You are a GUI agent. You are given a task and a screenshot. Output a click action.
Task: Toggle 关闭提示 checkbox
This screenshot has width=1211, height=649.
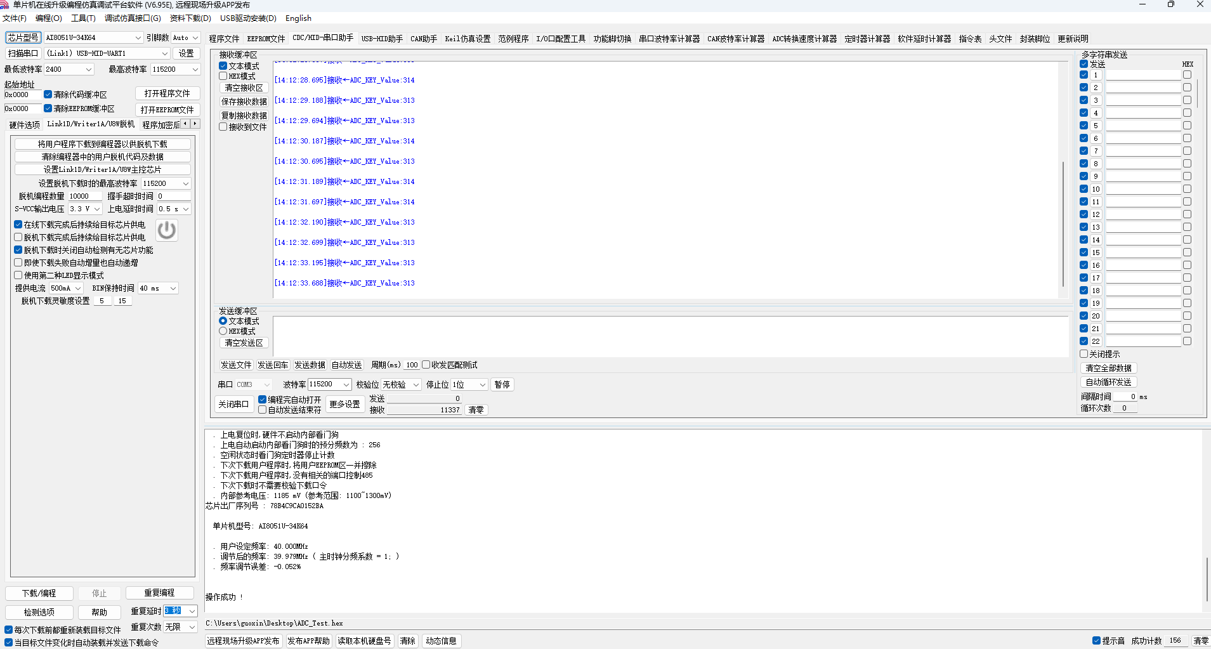pos(1084,354)
